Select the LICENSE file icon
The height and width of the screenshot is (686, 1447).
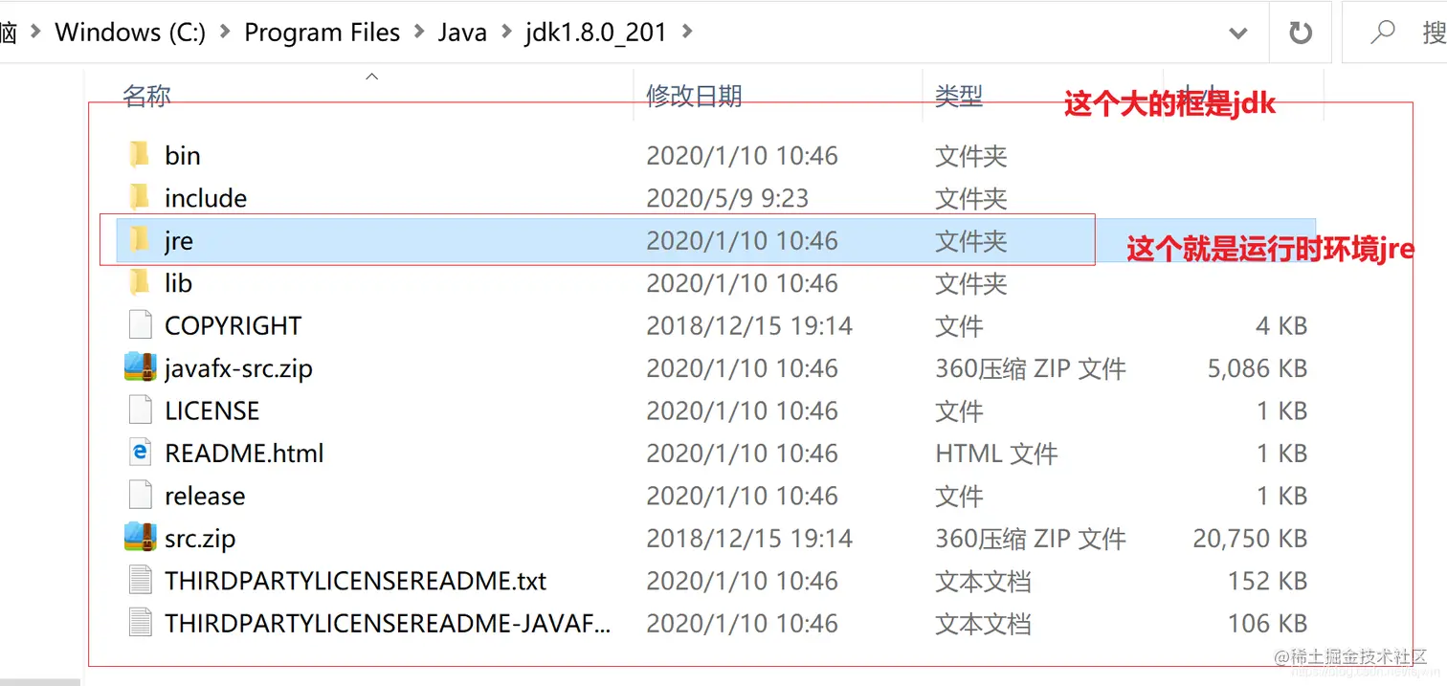point(140,410)
